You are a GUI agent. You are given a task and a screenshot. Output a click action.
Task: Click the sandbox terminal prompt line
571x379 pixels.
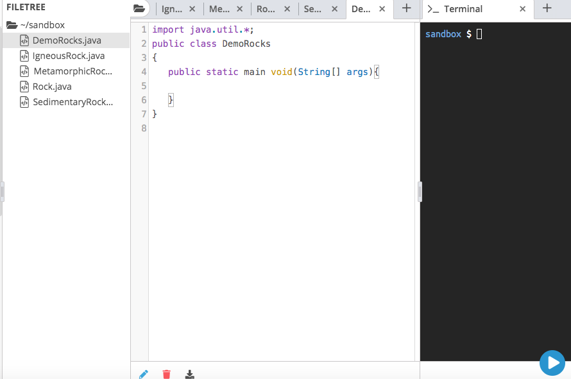[x=449, y=34]
